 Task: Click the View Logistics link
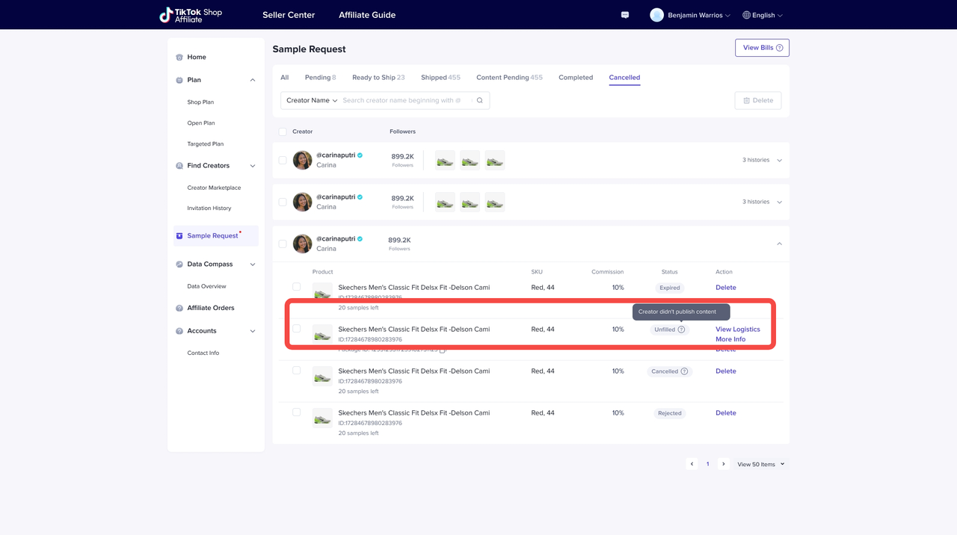(x=737, y=330)
